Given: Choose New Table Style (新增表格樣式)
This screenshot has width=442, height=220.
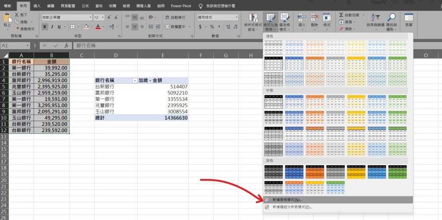Looking at the screenshot, I should (x=338, y=200).
